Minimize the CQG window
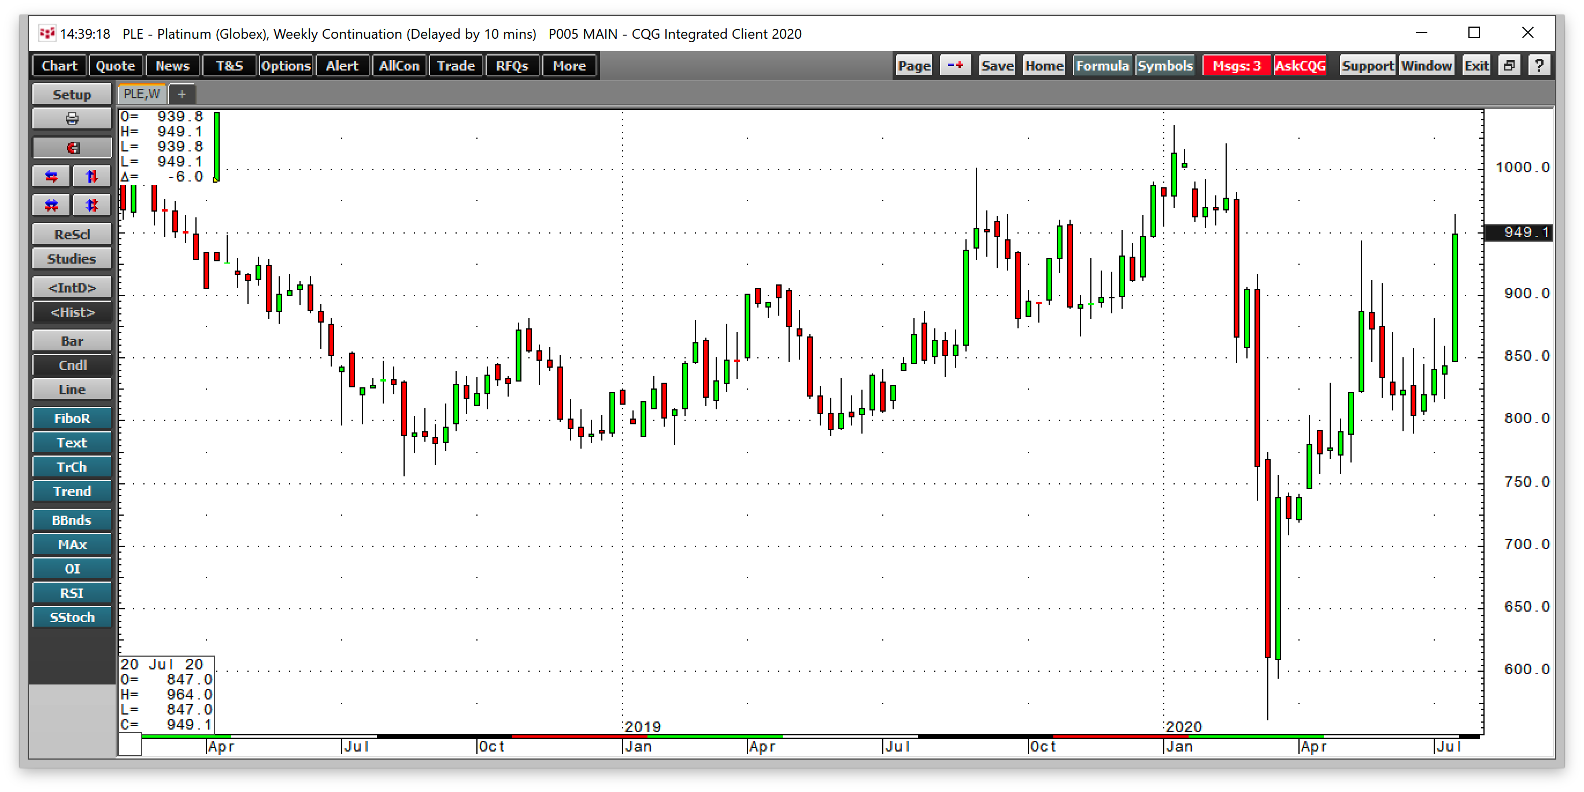The height and width of the screenshot is (792, 1584). click(1421, 32)
